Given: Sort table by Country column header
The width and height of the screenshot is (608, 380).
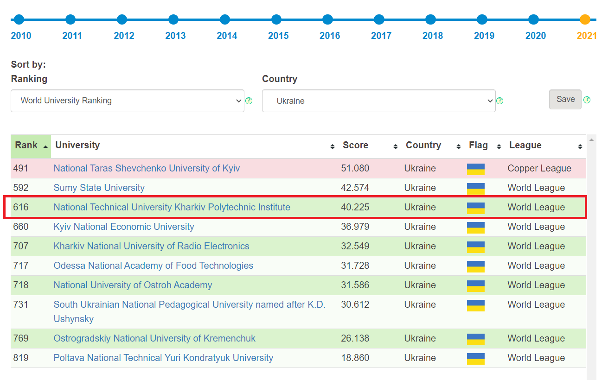Looking at the screenshot, I should pos(433,146).
